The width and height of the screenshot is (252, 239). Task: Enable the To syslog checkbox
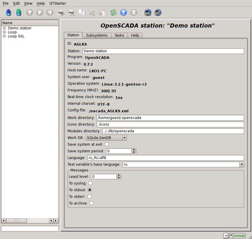click(x=90, y=183)
